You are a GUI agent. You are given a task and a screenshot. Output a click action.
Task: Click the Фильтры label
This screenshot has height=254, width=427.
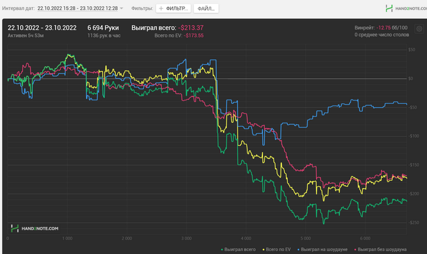tap(142, 9)
